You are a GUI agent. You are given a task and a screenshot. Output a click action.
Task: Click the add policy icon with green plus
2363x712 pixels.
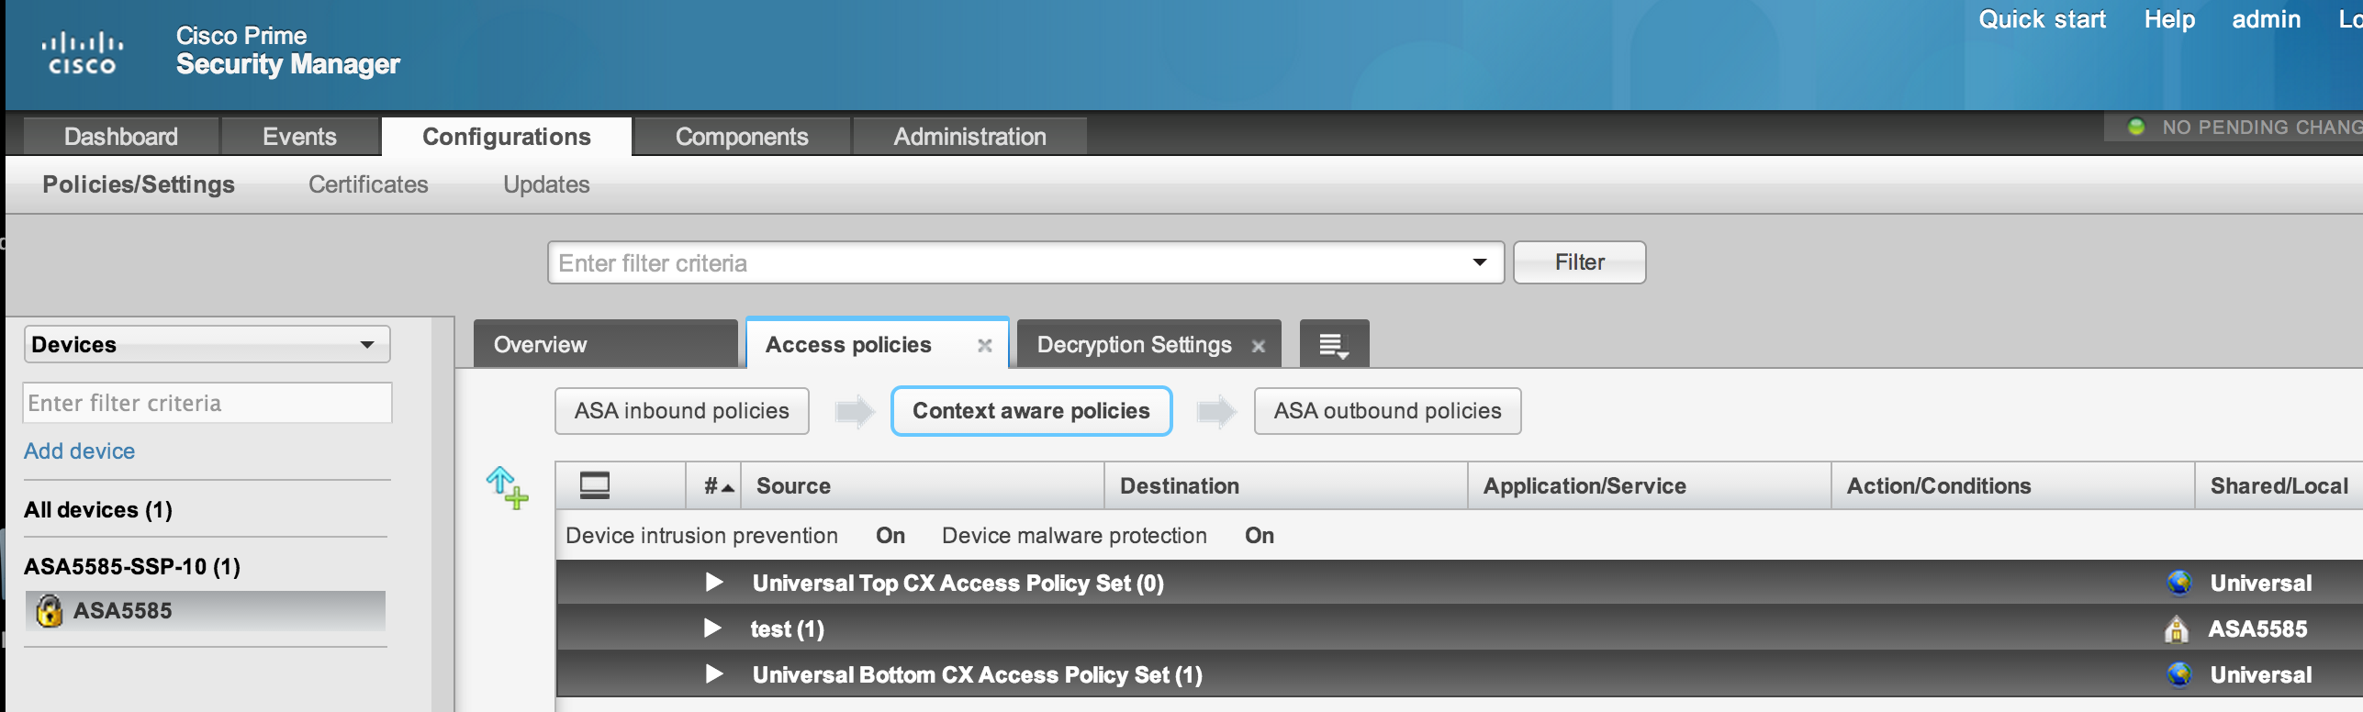(507, 487)
